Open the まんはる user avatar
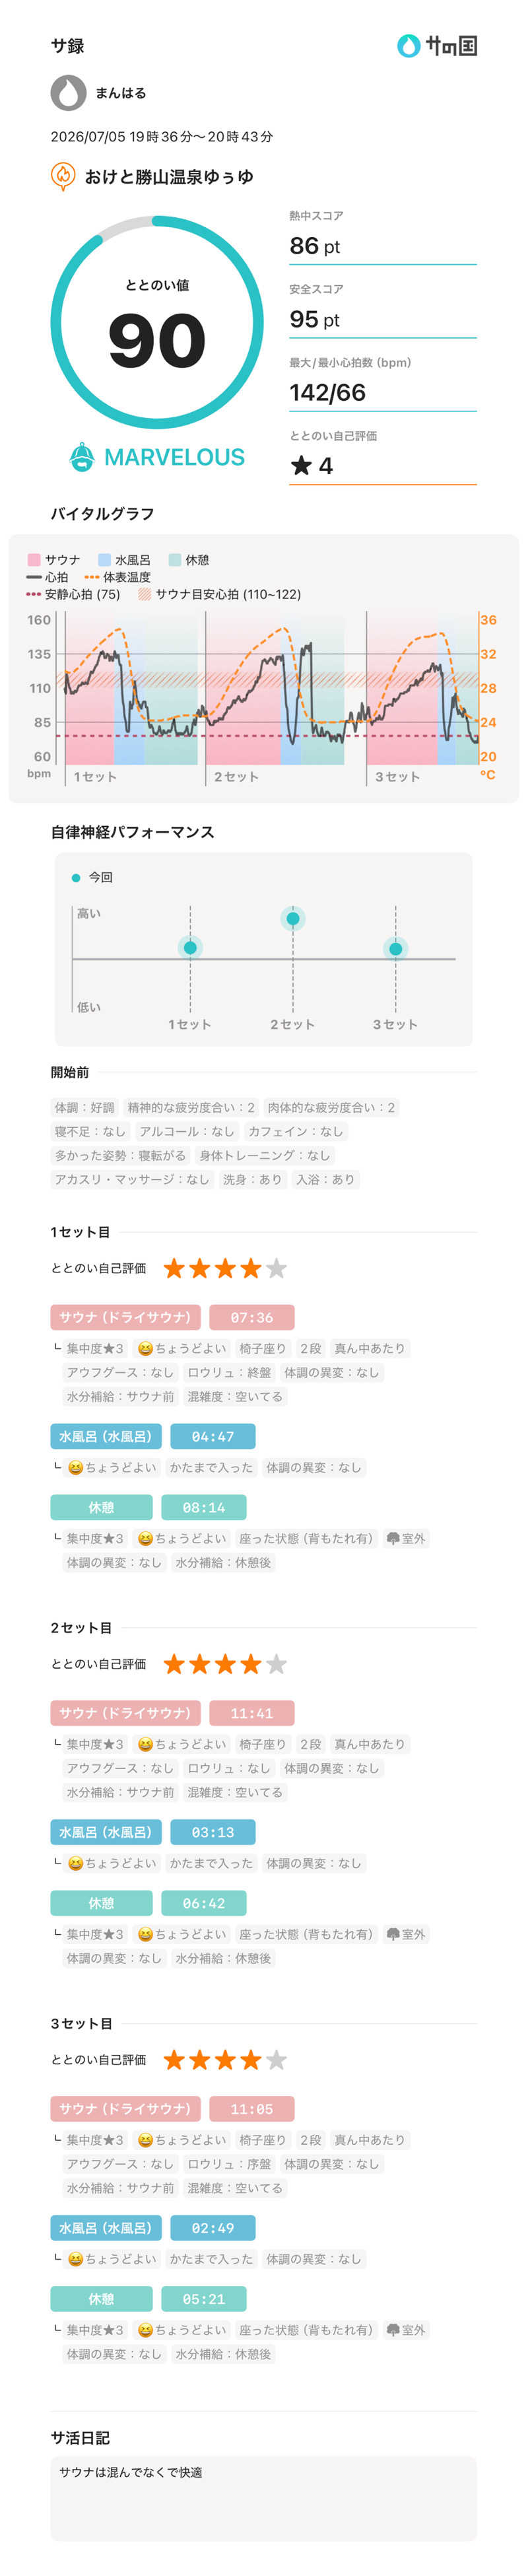 pyautogui.click(x=68, y=93)
